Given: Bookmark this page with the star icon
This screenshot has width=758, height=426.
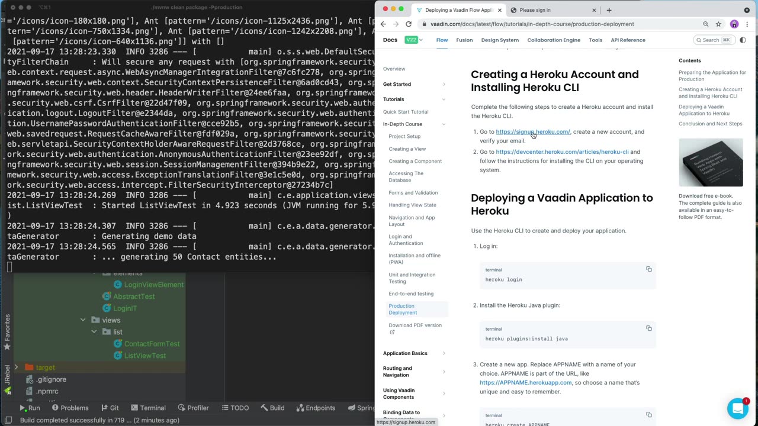Looking at the screenshot, I should (718, 24).
